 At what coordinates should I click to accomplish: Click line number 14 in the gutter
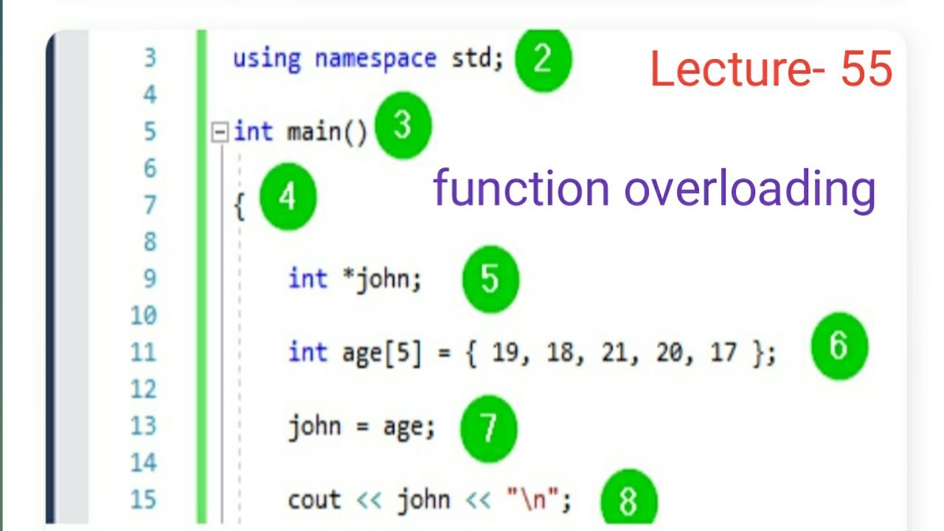144,463
